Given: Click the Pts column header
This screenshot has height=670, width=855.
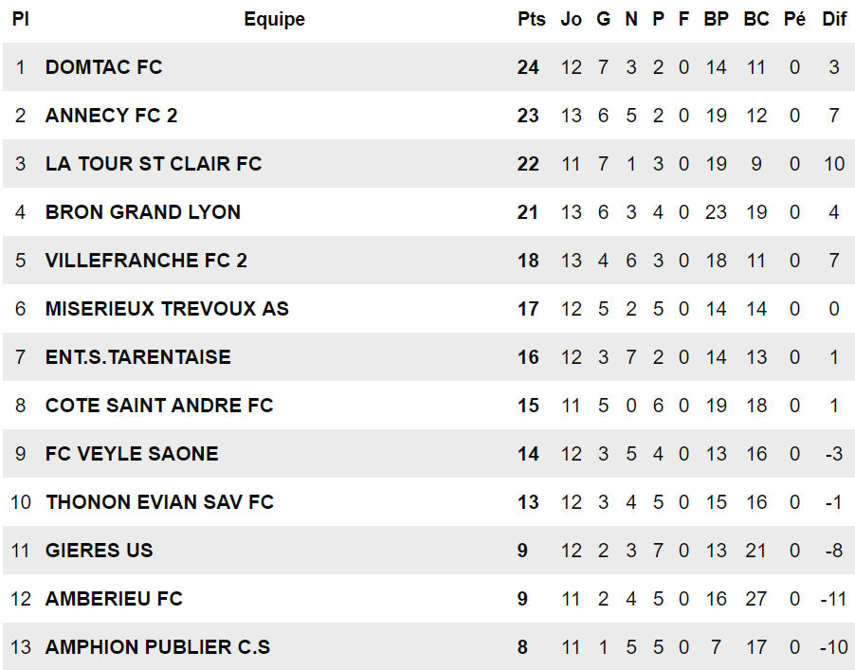Looking at the screenshot, I should point(532,19).
